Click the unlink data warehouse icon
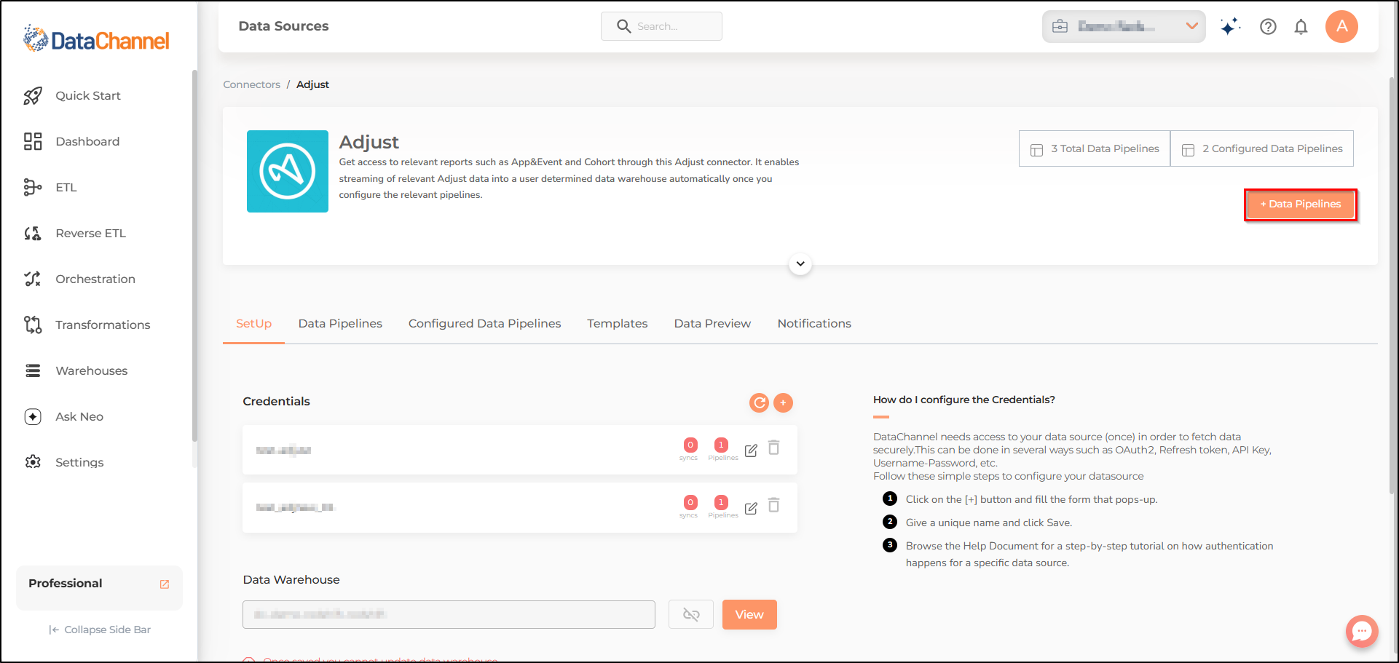Screen dimensions: 1399x663 691,615
